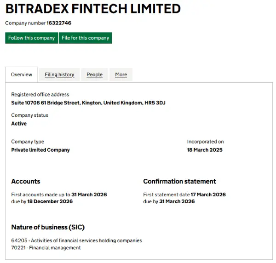Switch to the Filing history tab
The width and height of the screenshot is (276, 263).
pyautogui.click(x=59, y=74)
